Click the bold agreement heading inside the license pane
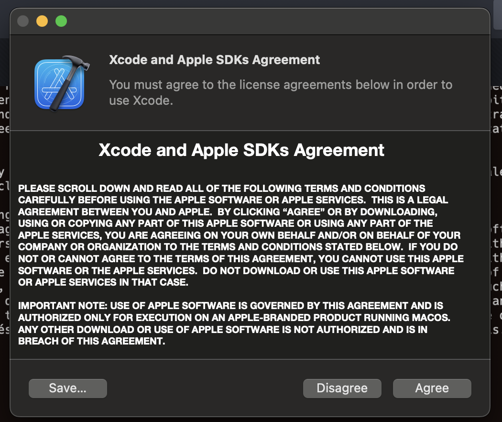The width and height of the screenshot is (502, 422). point(241,150)
